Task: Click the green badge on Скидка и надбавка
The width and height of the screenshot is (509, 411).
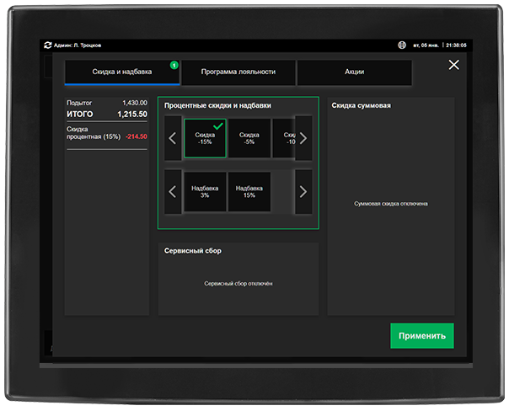Action: click(x=174, y=65)
